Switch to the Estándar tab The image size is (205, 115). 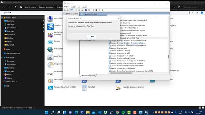pyautogui.click(x=93, y=76)
